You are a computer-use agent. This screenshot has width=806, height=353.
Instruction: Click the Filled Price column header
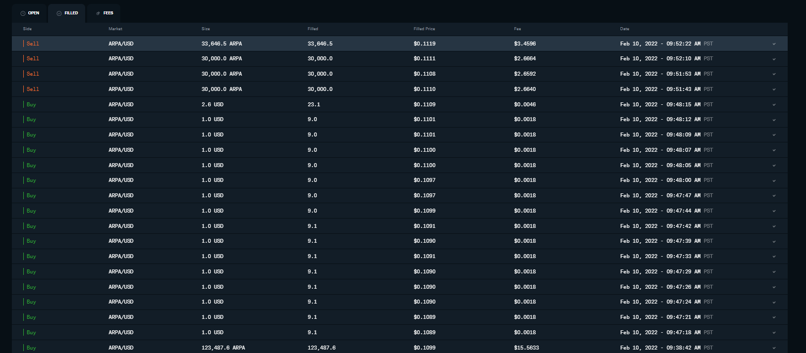click(424, 29)
